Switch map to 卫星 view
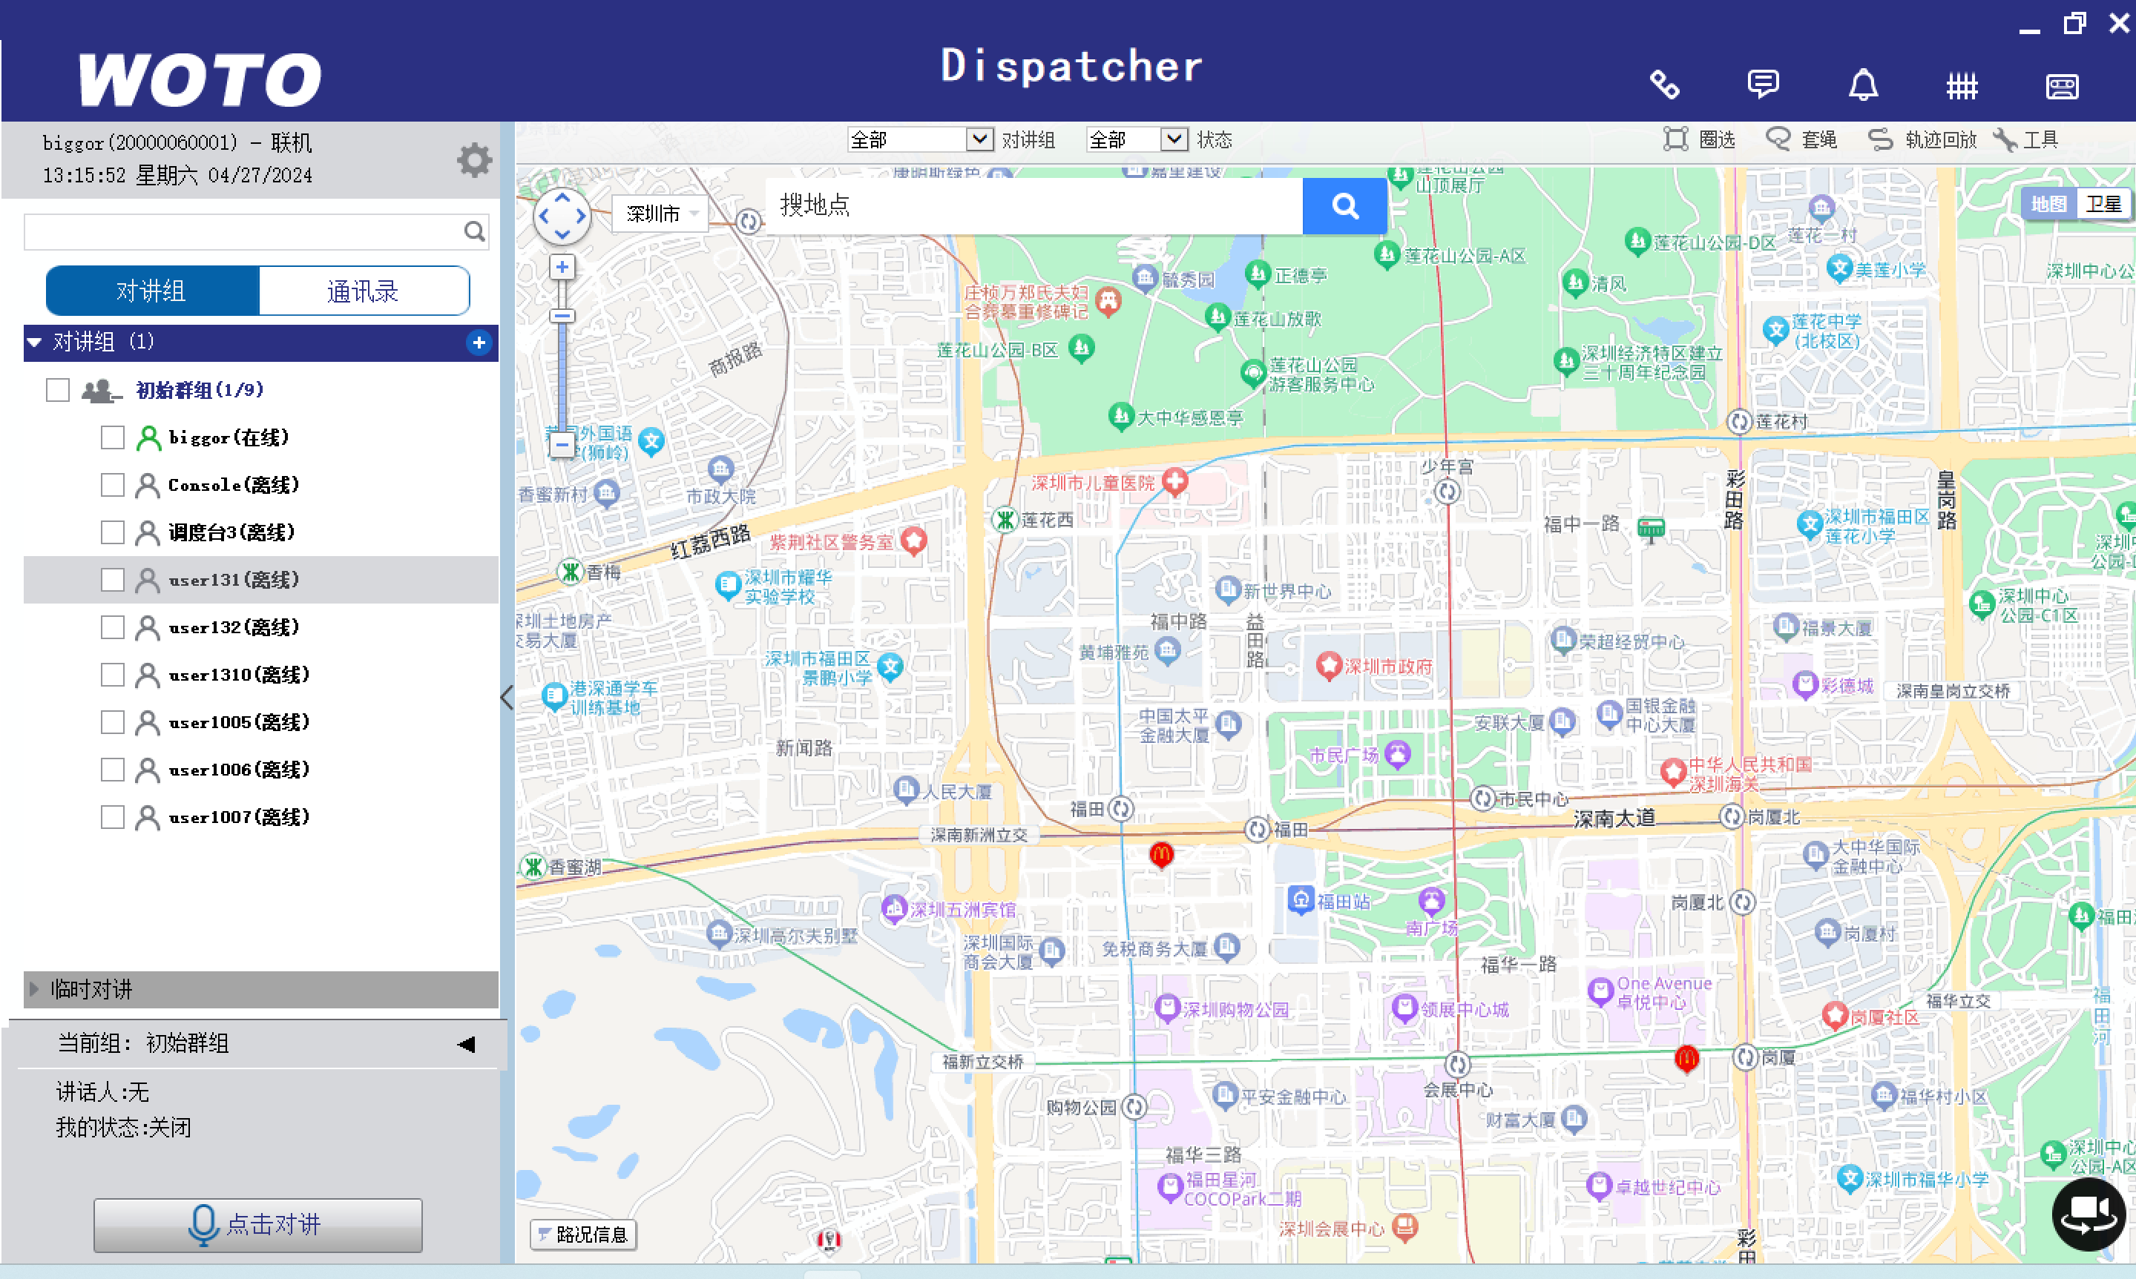Screen dimensions: 2136x1279 click(x=2103, y=204)
